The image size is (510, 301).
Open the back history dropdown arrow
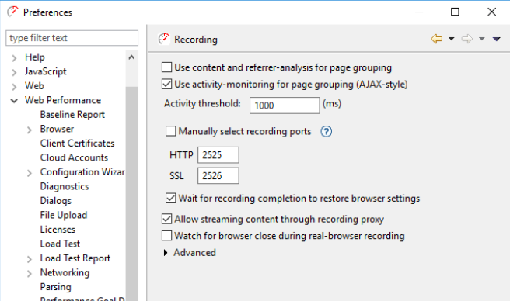click(452, 39)
